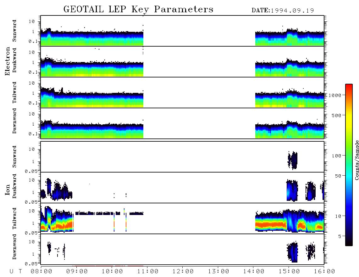
Task: Click the Ion Sunward burst near 15:00
Action: tap(293, 160)
